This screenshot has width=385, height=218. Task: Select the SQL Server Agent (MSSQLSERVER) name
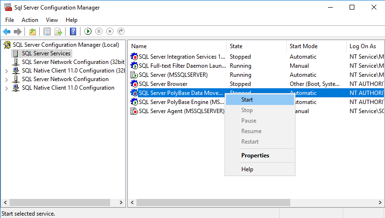coord(181,111)
